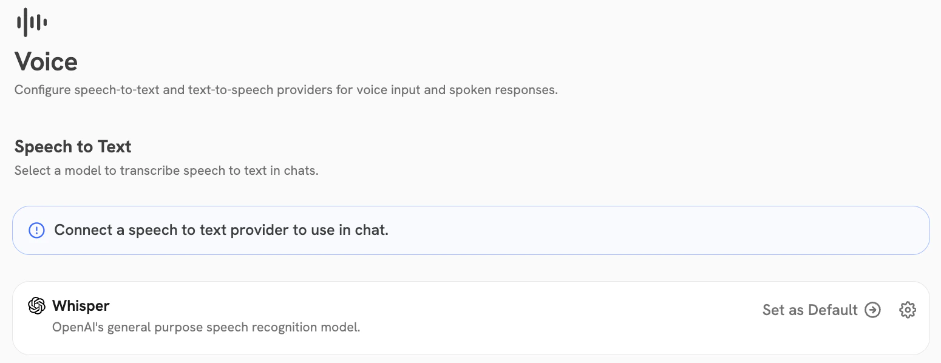
Task: Click the Speech to Text section heading
Action: coord(72,146)
